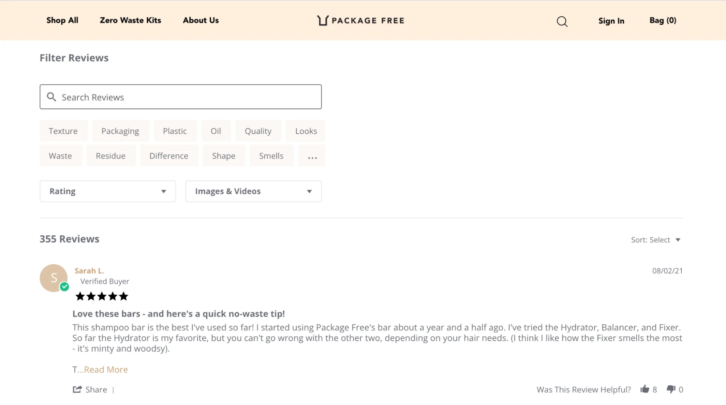Expand the Images & Videos dropdown
Viewport: 726px width, 405px height.
tap(253, 191)
